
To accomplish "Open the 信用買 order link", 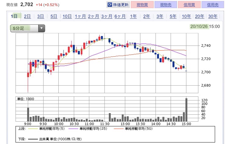I will [x=189, y=5].
